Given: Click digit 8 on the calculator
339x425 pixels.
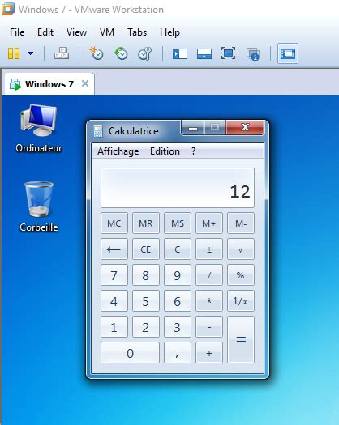Looking at the screenshot, I should pos(146,275).
